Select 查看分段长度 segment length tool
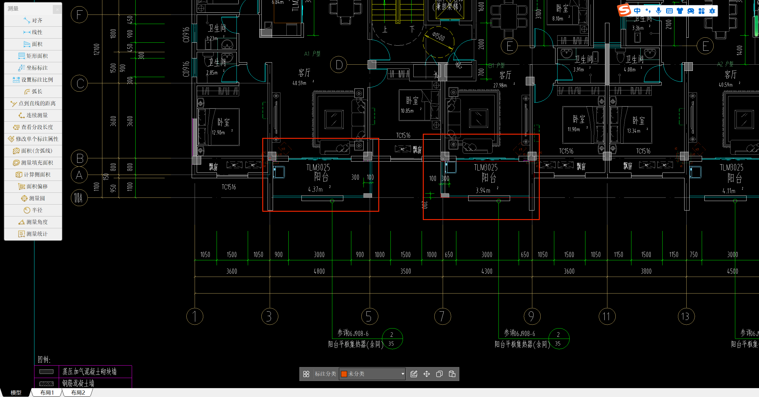 click(x=33, y=127)
